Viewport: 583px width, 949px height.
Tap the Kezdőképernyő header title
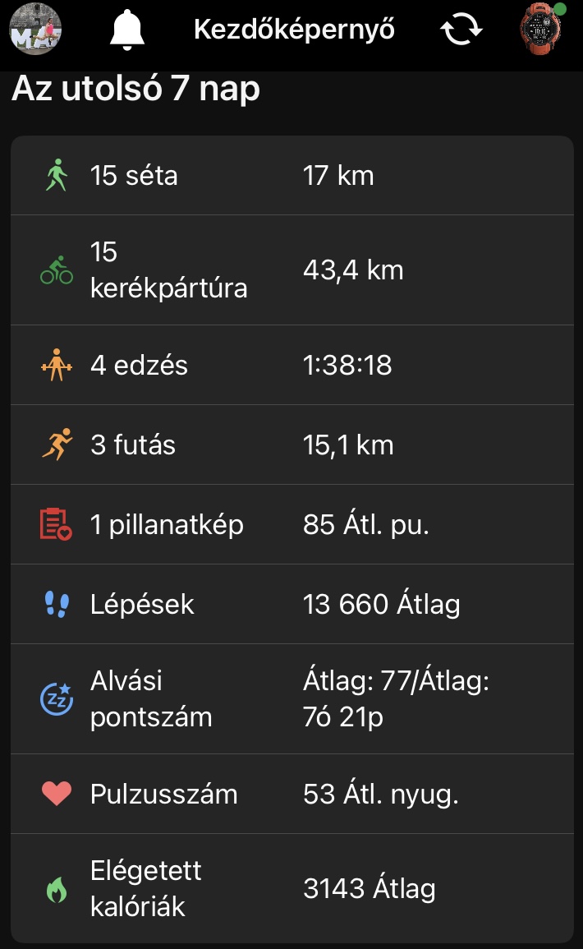pyautogui.click(x=294, y=30)
